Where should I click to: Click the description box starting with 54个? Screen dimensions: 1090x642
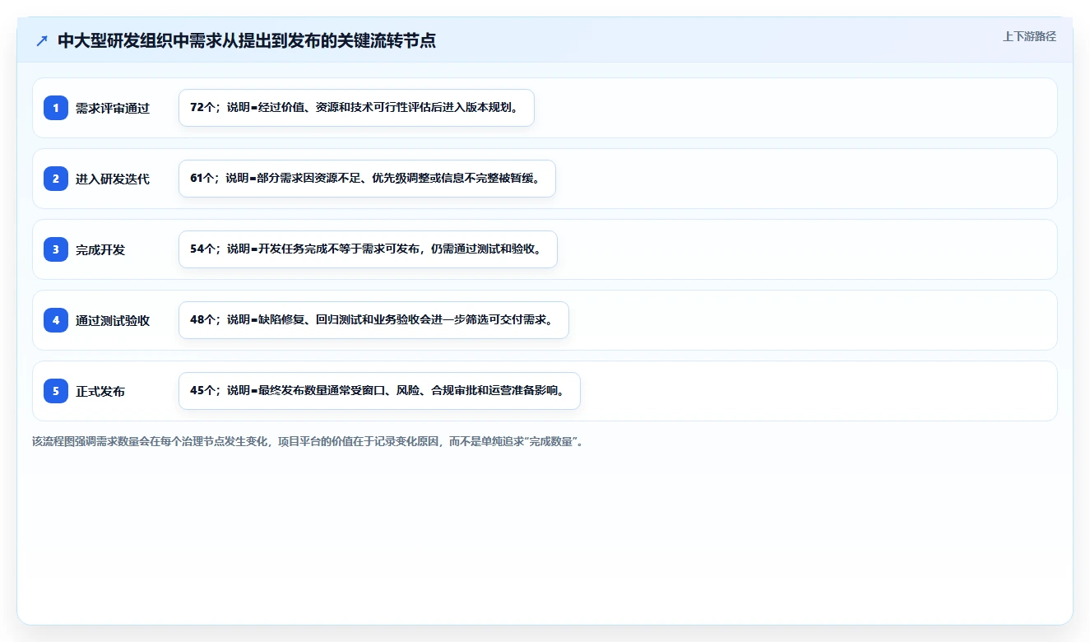[x=368, y=249]
